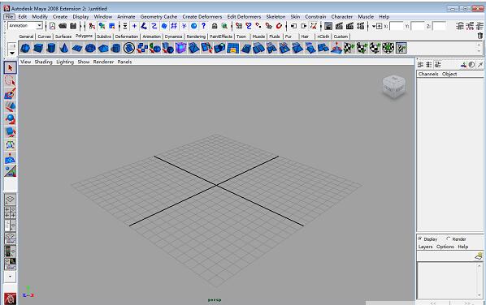Click the help question mark toolbar icon
The image size is (486, 305).
click(204, 26)
